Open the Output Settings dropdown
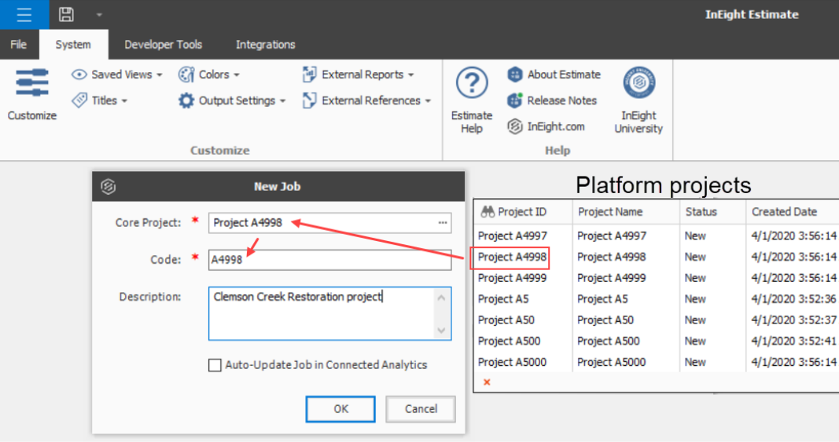839x442 pixels. coord(232,100)
